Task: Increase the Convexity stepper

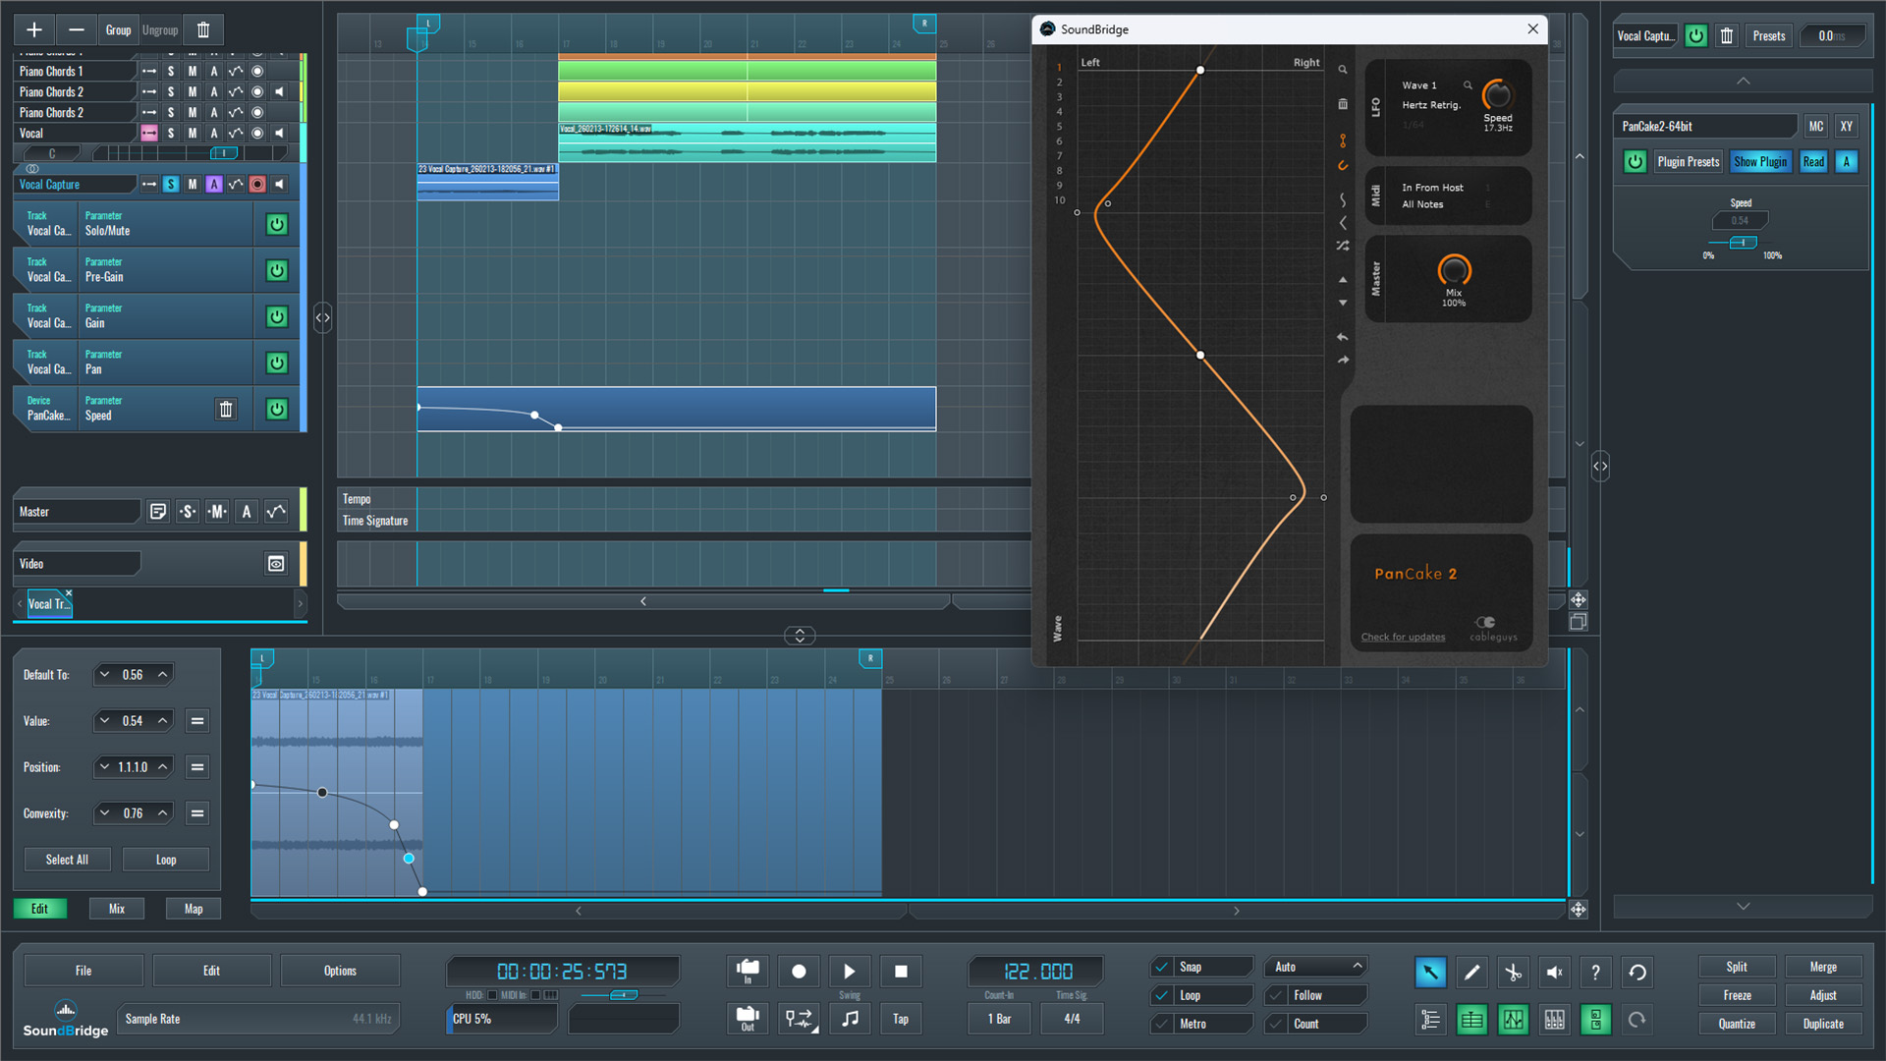Action: [162, 813]
